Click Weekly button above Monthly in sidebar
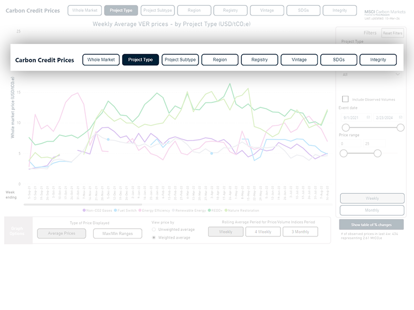Image resolution: width=414 pixels, height=310 pixels. 372,198
